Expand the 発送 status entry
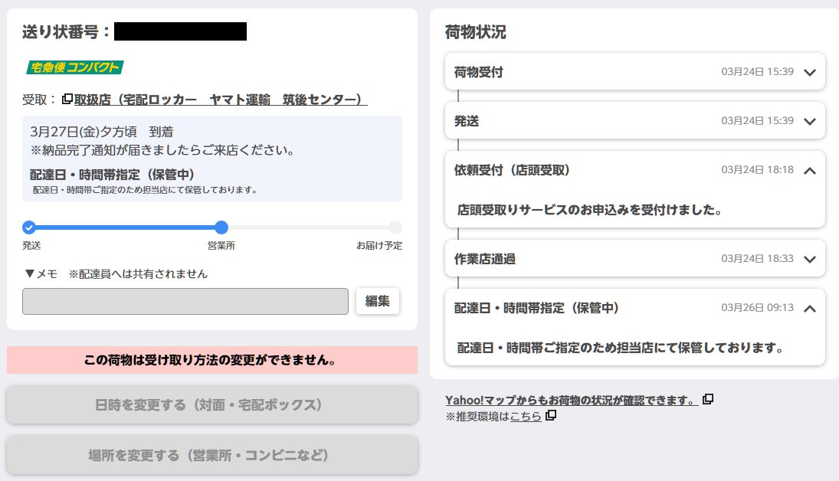 point(809,120)
